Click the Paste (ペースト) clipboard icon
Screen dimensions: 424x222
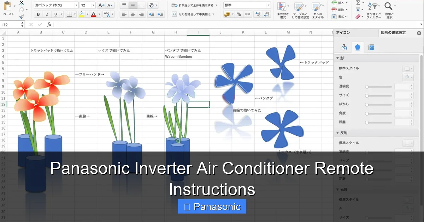[7, 6]
